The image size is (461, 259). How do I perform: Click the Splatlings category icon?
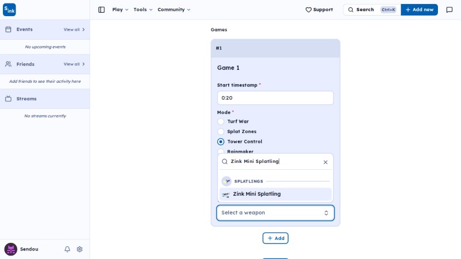point(226,181)
